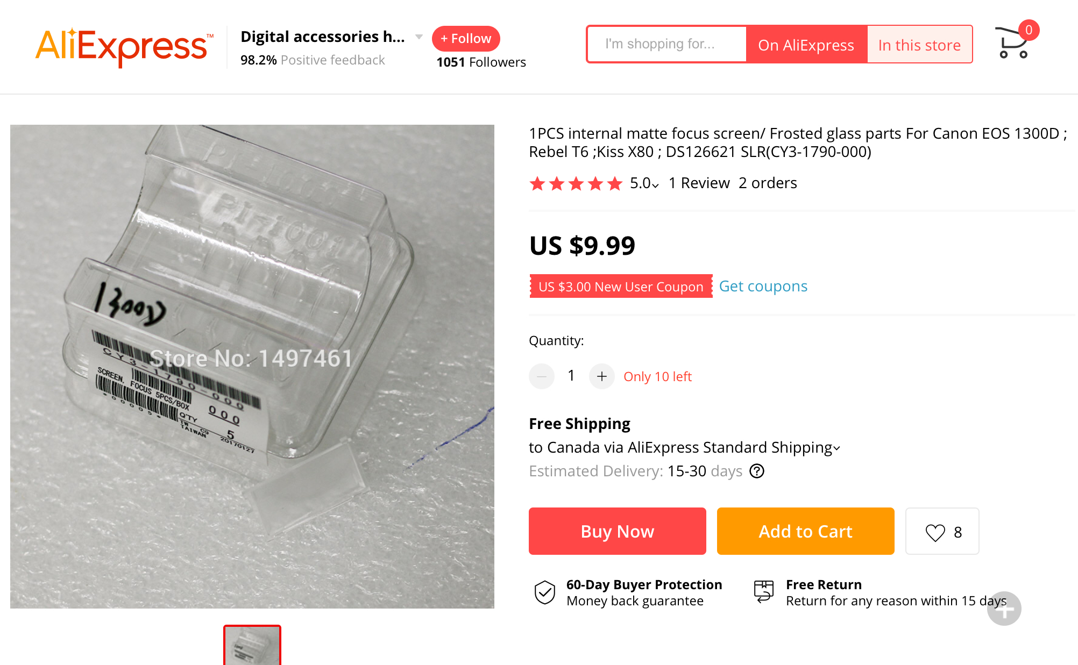The width and height of the screenshot is (1078, 665).
Task: Click the Free Return icon
Action: [x=763, y=591]
